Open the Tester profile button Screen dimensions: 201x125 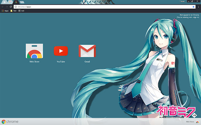click(182, 1)
